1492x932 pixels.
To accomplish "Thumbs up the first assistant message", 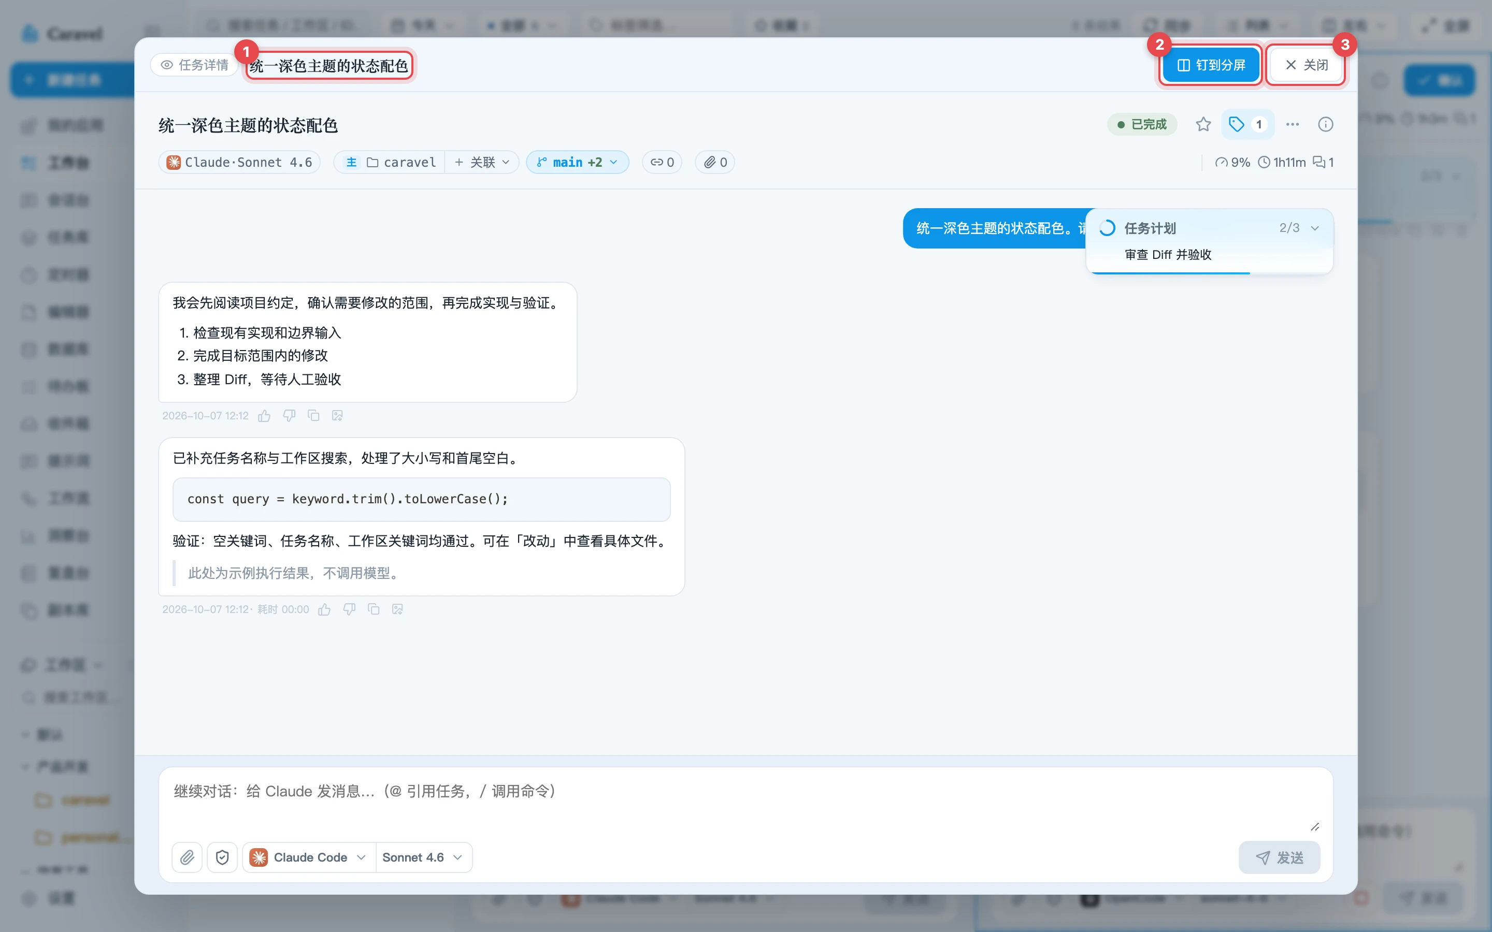I will 265,416.
